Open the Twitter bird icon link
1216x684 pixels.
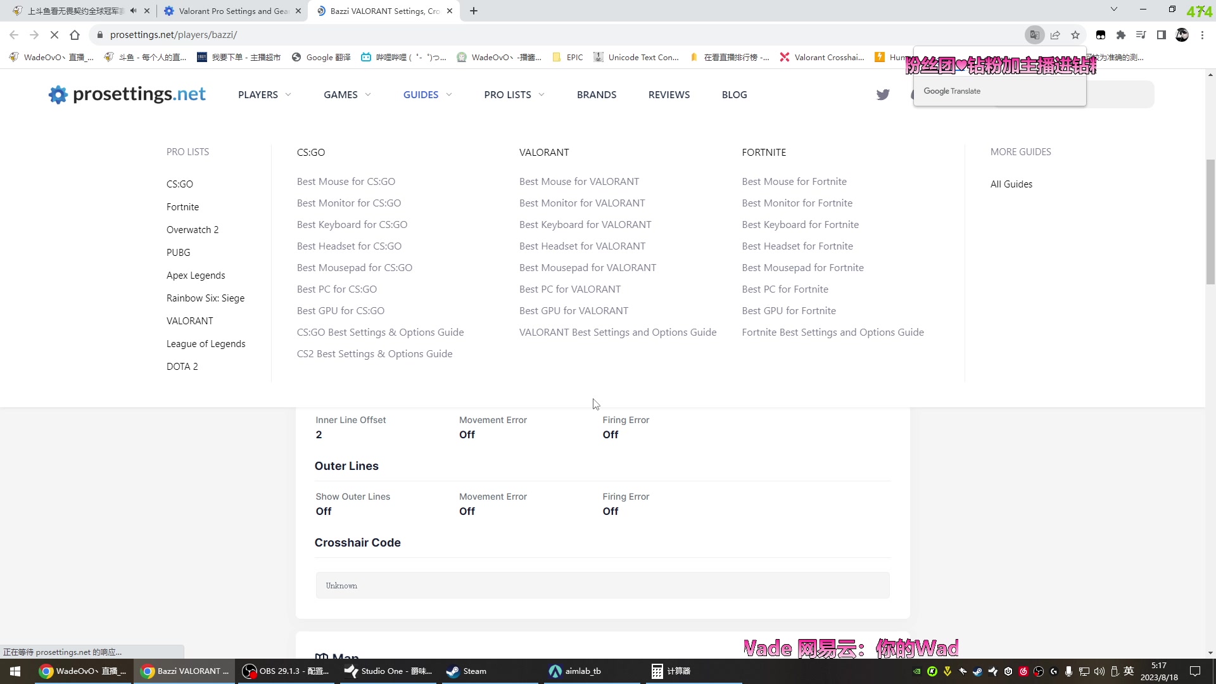click(x=883, y=95)
